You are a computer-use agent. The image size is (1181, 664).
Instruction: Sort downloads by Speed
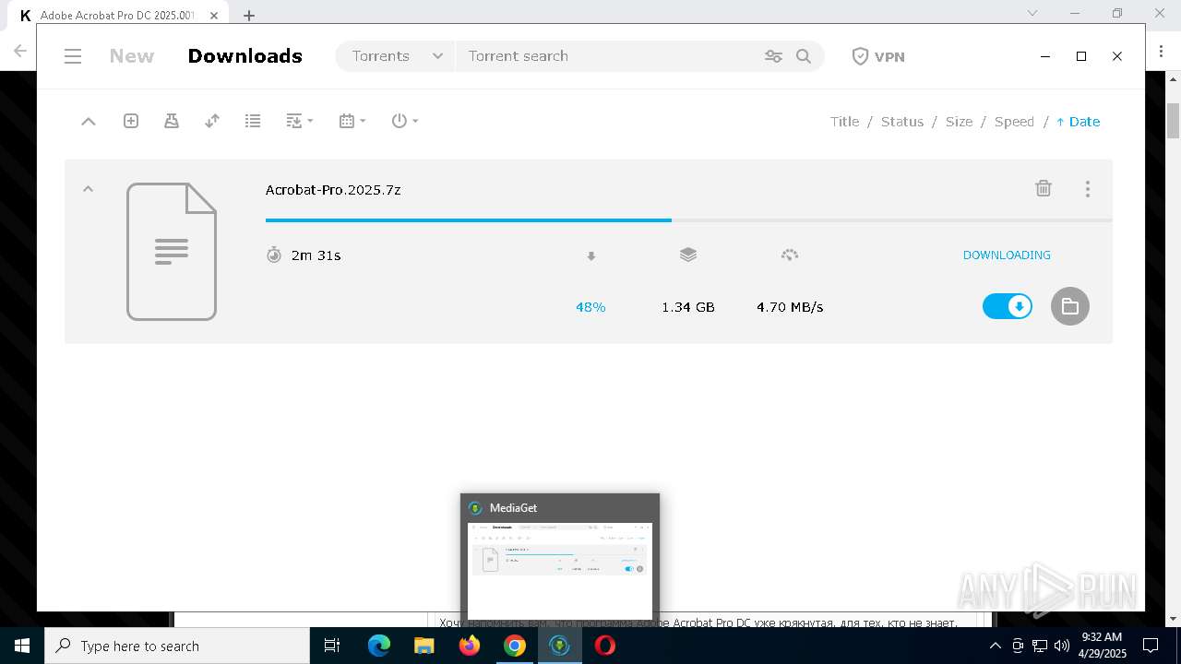(x=1014, y=122)
